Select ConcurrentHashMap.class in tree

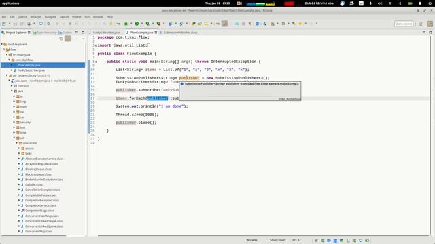(x=42, y=216)
